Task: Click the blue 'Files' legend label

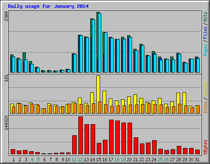Action: coord(205,33)
